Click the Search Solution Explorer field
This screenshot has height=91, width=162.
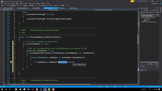[x=148, y=12]
